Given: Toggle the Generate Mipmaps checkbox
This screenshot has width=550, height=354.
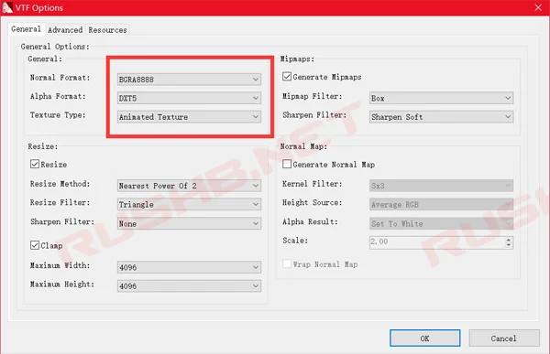Looking at the screenshot, I should 287,76.
